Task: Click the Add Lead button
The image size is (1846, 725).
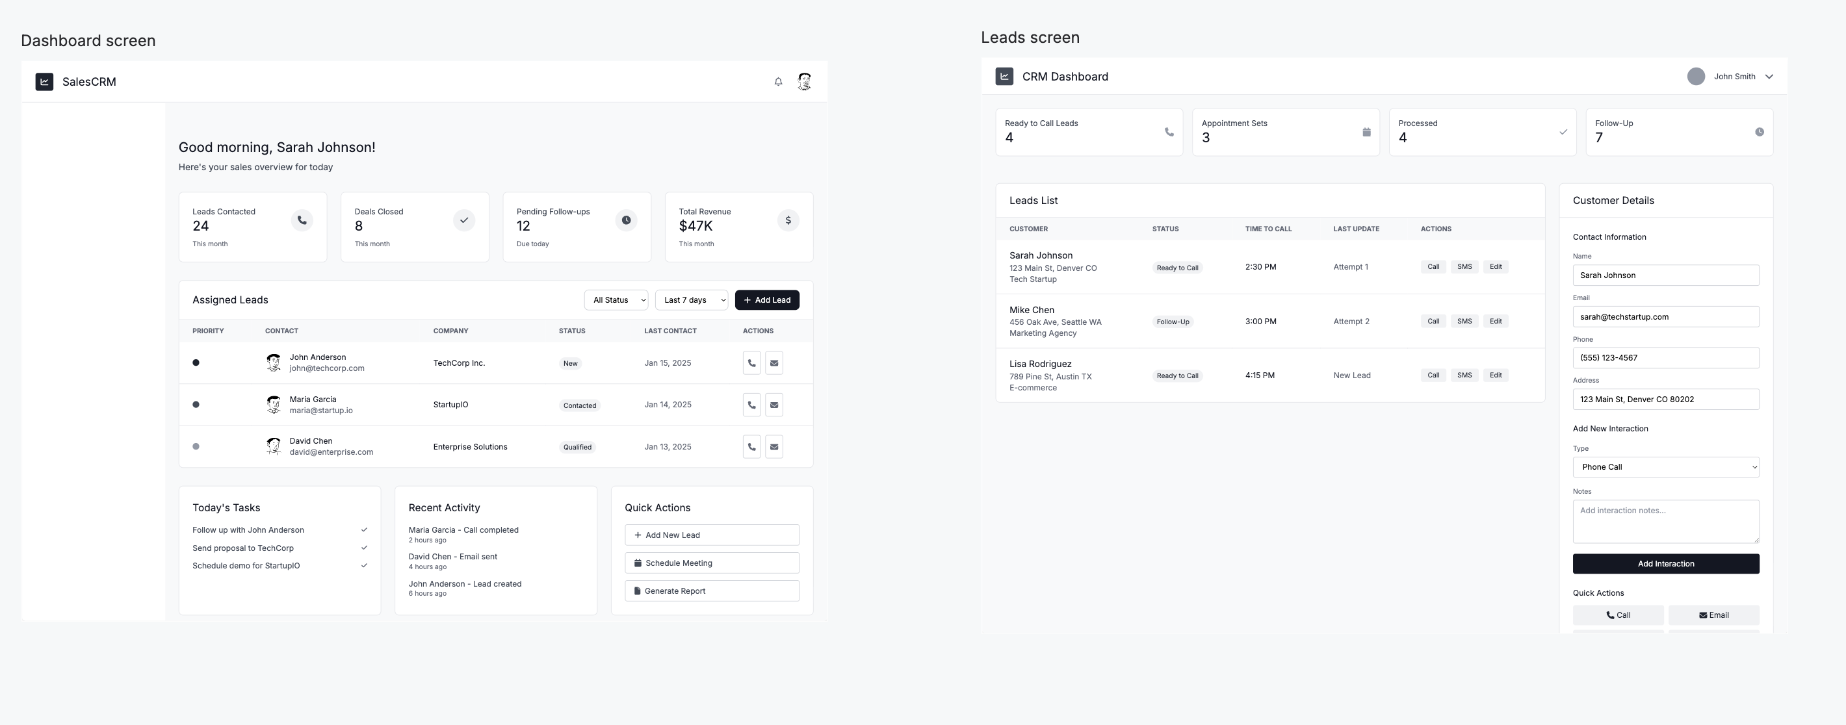Action: (767, 300)
